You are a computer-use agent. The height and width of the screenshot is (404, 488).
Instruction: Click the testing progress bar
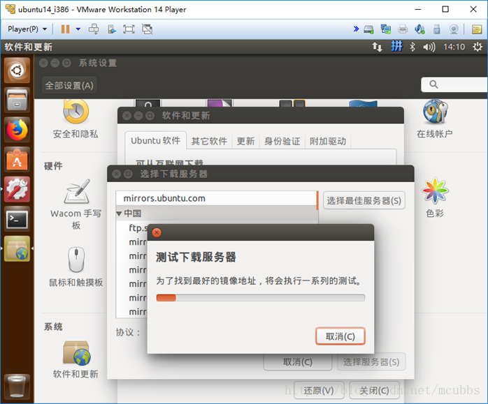click(261, 298)
